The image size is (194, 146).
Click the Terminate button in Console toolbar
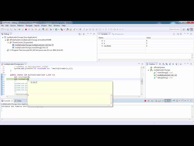tap(145, 101)
